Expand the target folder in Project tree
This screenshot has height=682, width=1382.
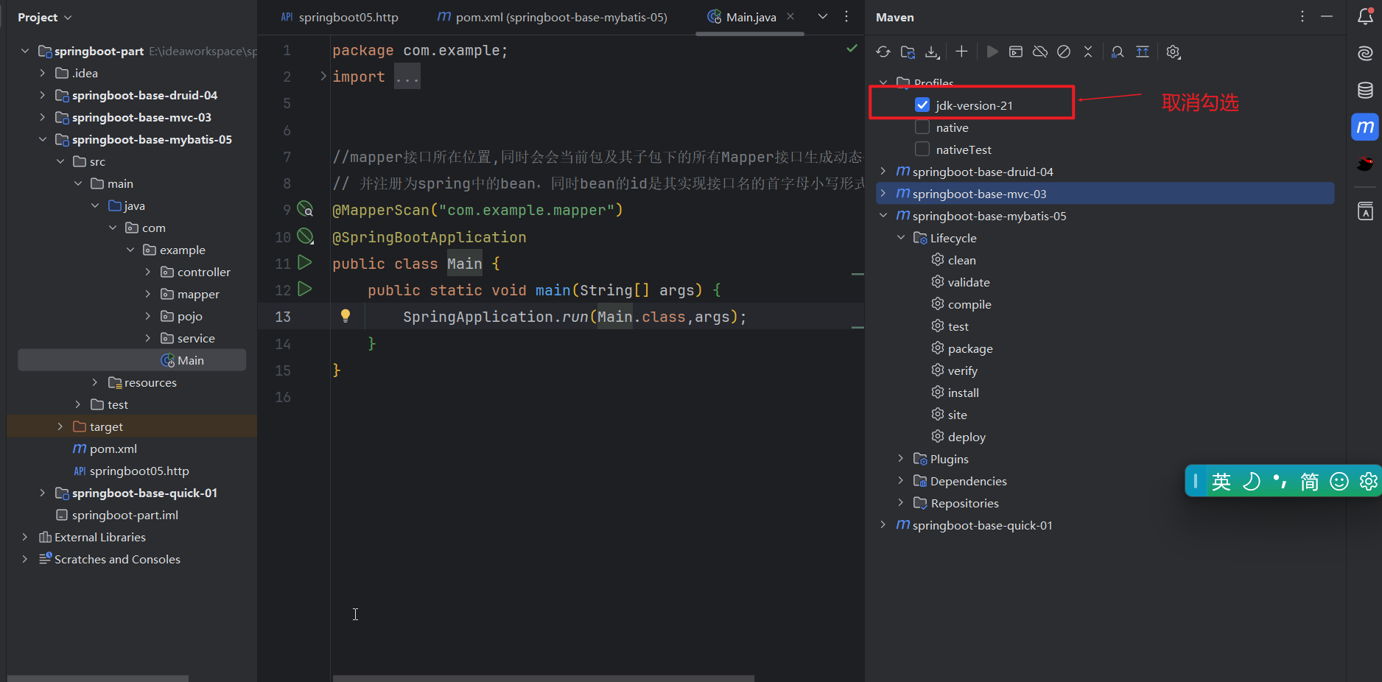pos(60,426)
